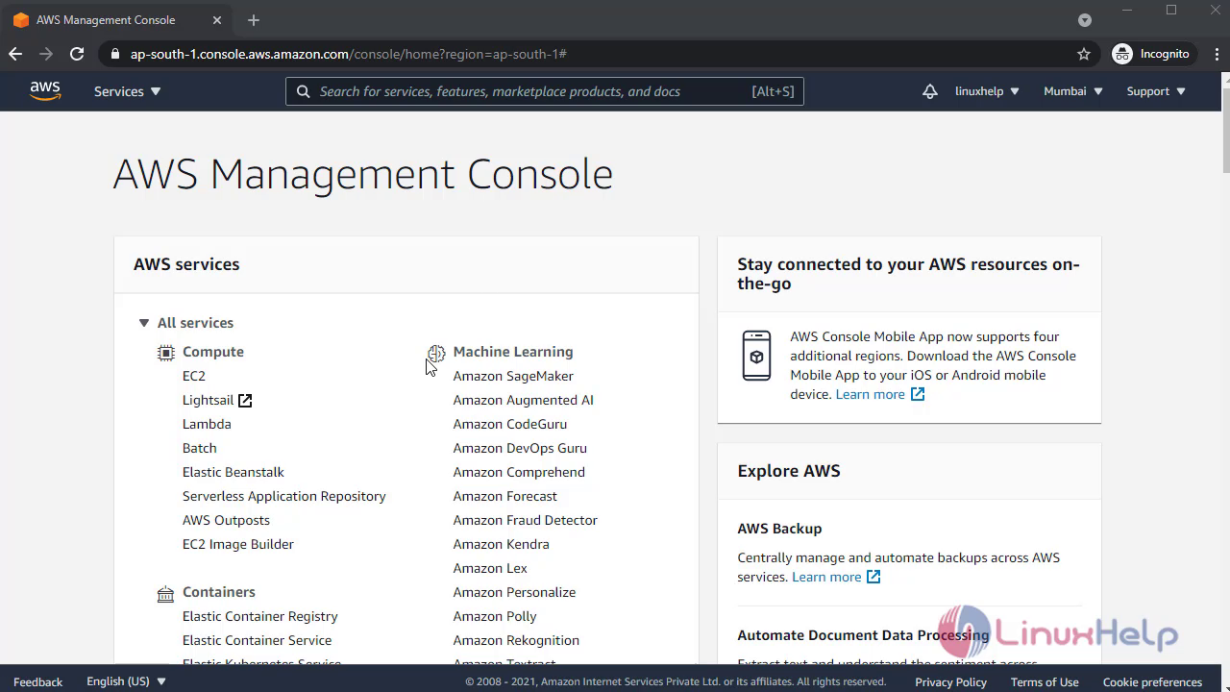Open the linuxhelp account dropdown
The height and width of the screenshot is (692, 1230).
pyautogui.click(x=987, y=91)
